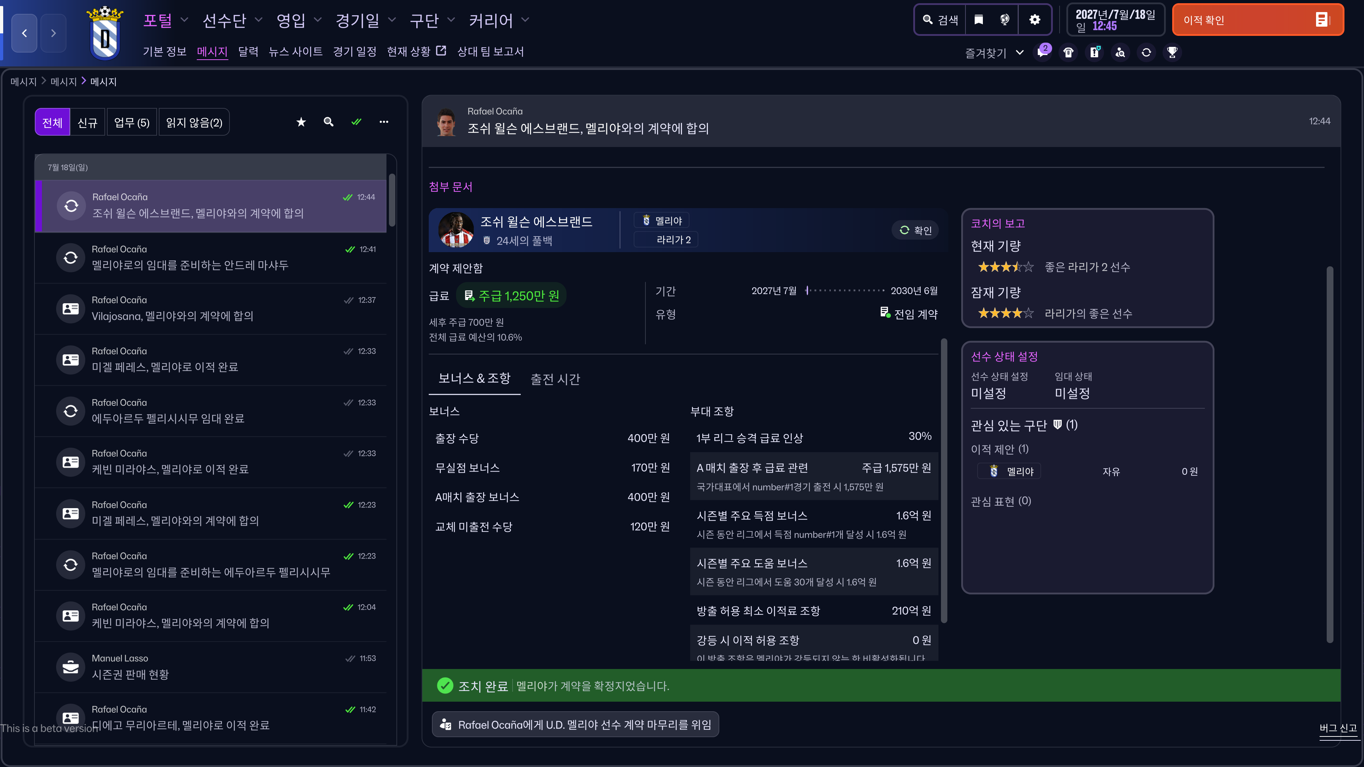Open messages chat bubble with badge
This screenshot has height=767, width=1364.
pyautogui.click(x=1043, y=53)
